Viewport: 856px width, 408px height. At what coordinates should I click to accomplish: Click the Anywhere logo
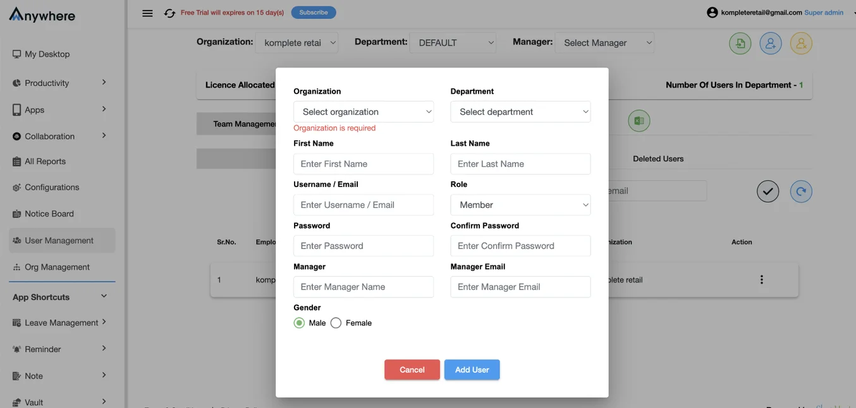coord(42,15)
